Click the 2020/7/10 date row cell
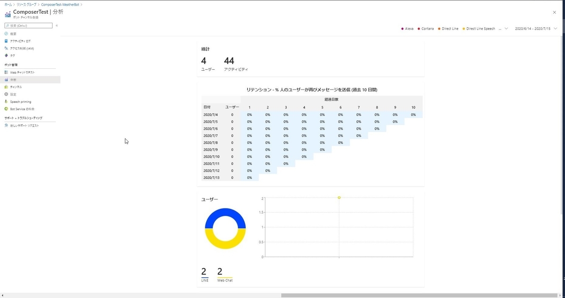Image resolution: width=565 pixels, height=298 pixels. pyautogui.click(x=211, y=157)
